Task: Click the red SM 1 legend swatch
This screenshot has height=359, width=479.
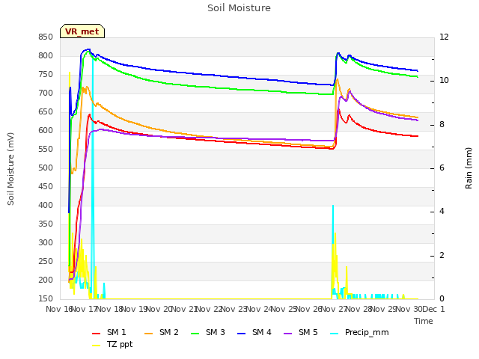Action: 97,334
